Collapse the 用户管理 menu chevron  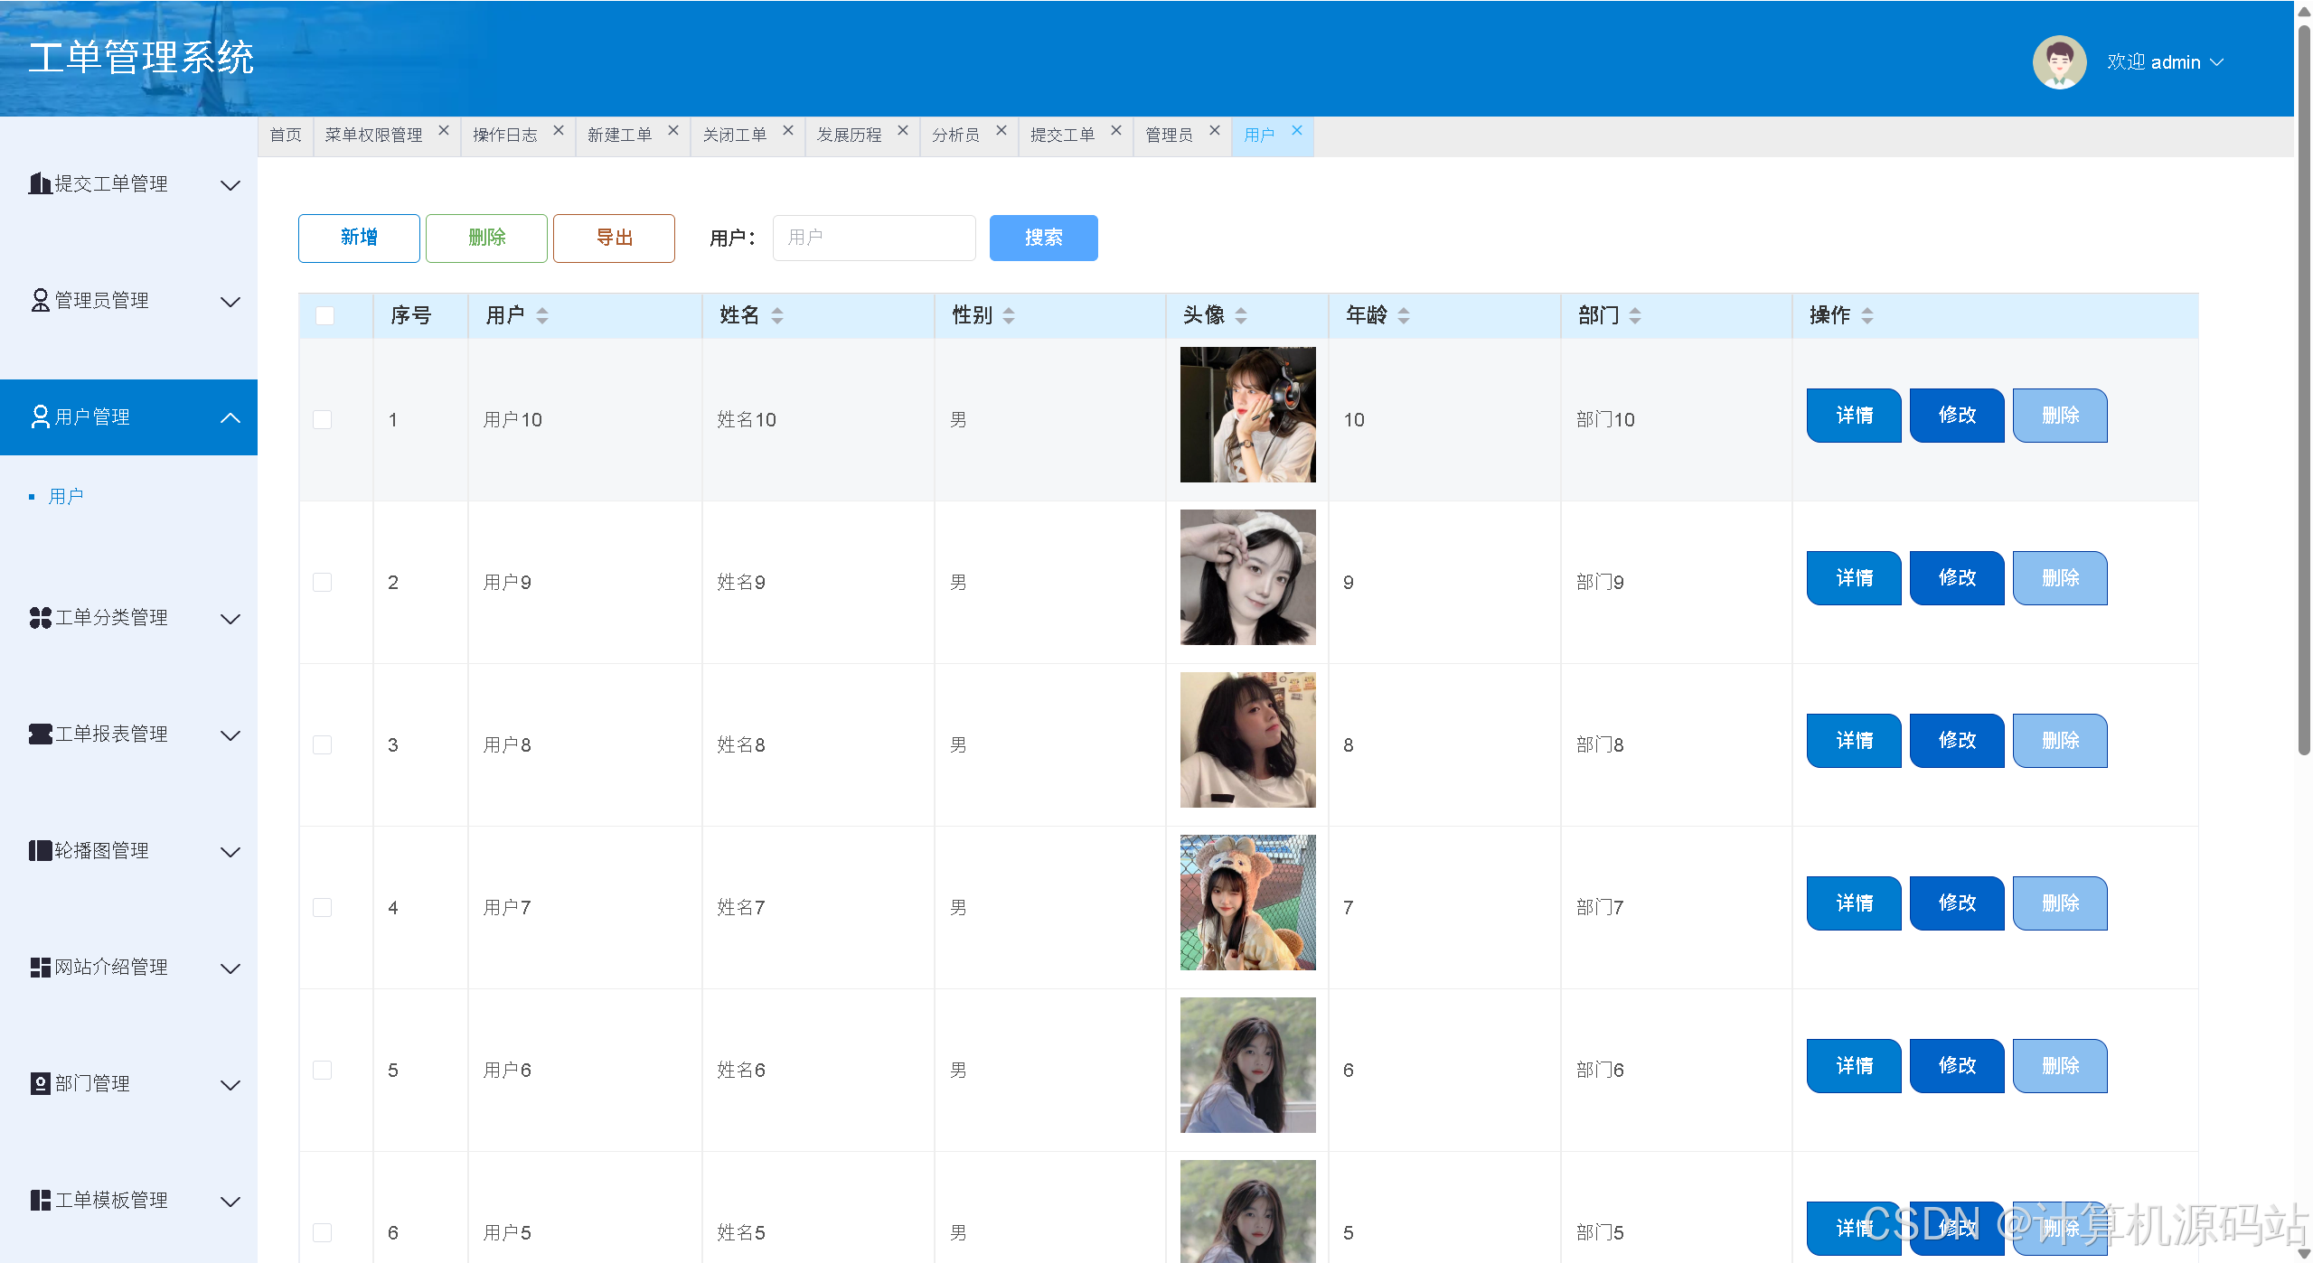230,417
